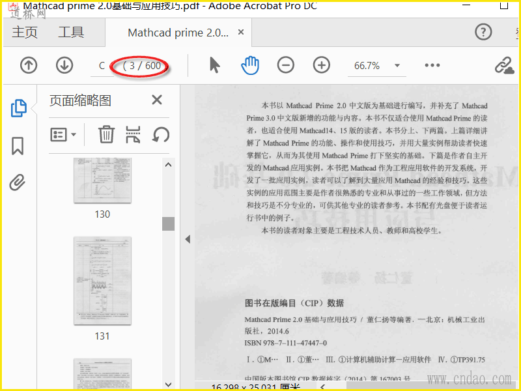Click thumbnail scrollbar down arrow
The image size is (521, 391).
click(x=168, y=384)
